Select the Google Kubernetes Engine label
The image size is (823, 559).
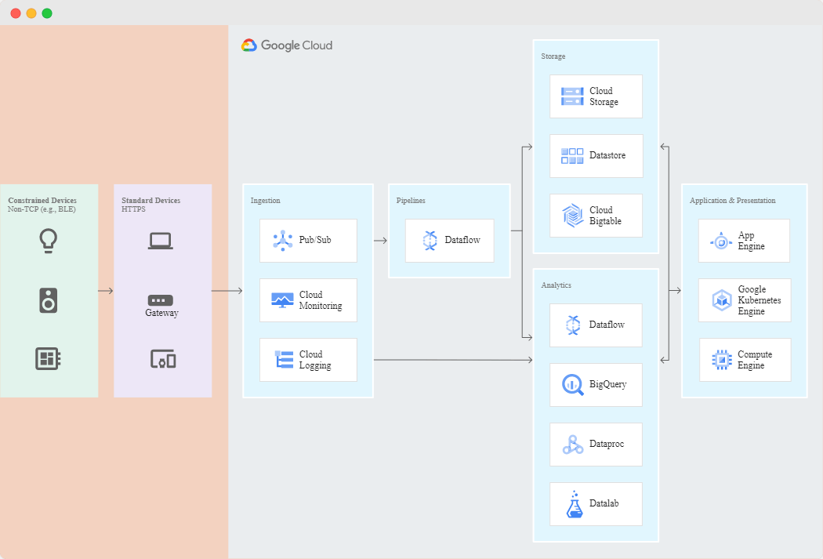[759, 300]
